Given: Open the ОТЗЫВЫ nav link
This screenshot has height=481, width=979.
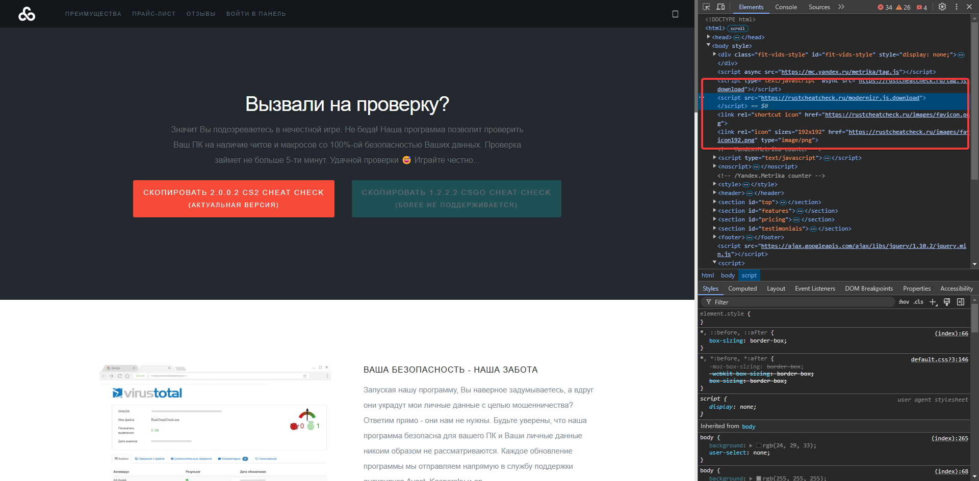Looking at the screenshot, I should 201,14.
